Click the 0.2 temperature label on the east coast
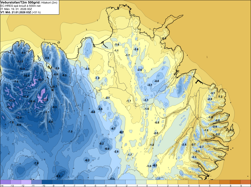The height and width of the screenshot is (187, 251). click(x=220, y=96)
